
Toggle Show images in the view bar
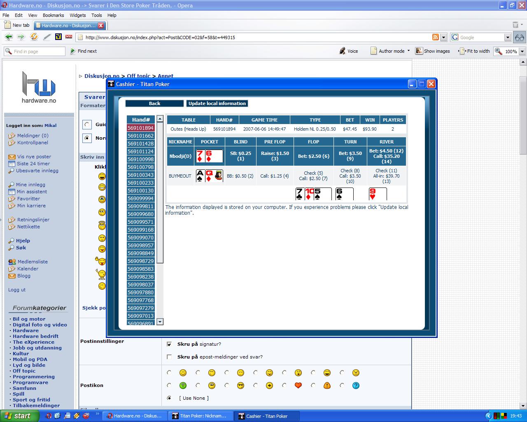click(432, 51)
